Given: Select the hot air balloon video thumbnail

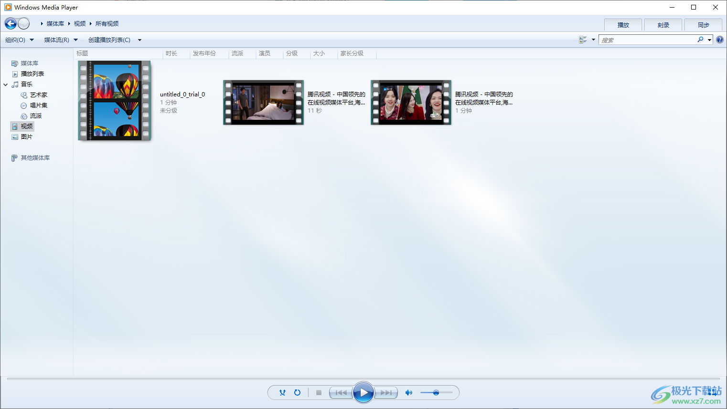Looking at the screenshot, I should coord(115,100).
